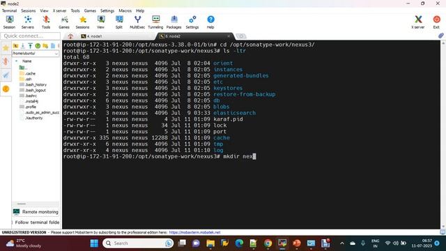Click the download arrow icon in SFTP toolbar

tap(23, 46)
